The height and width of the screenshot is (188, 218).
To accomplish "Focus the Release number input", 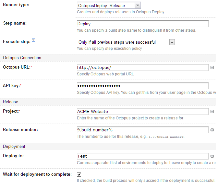I will coord(142,130).
